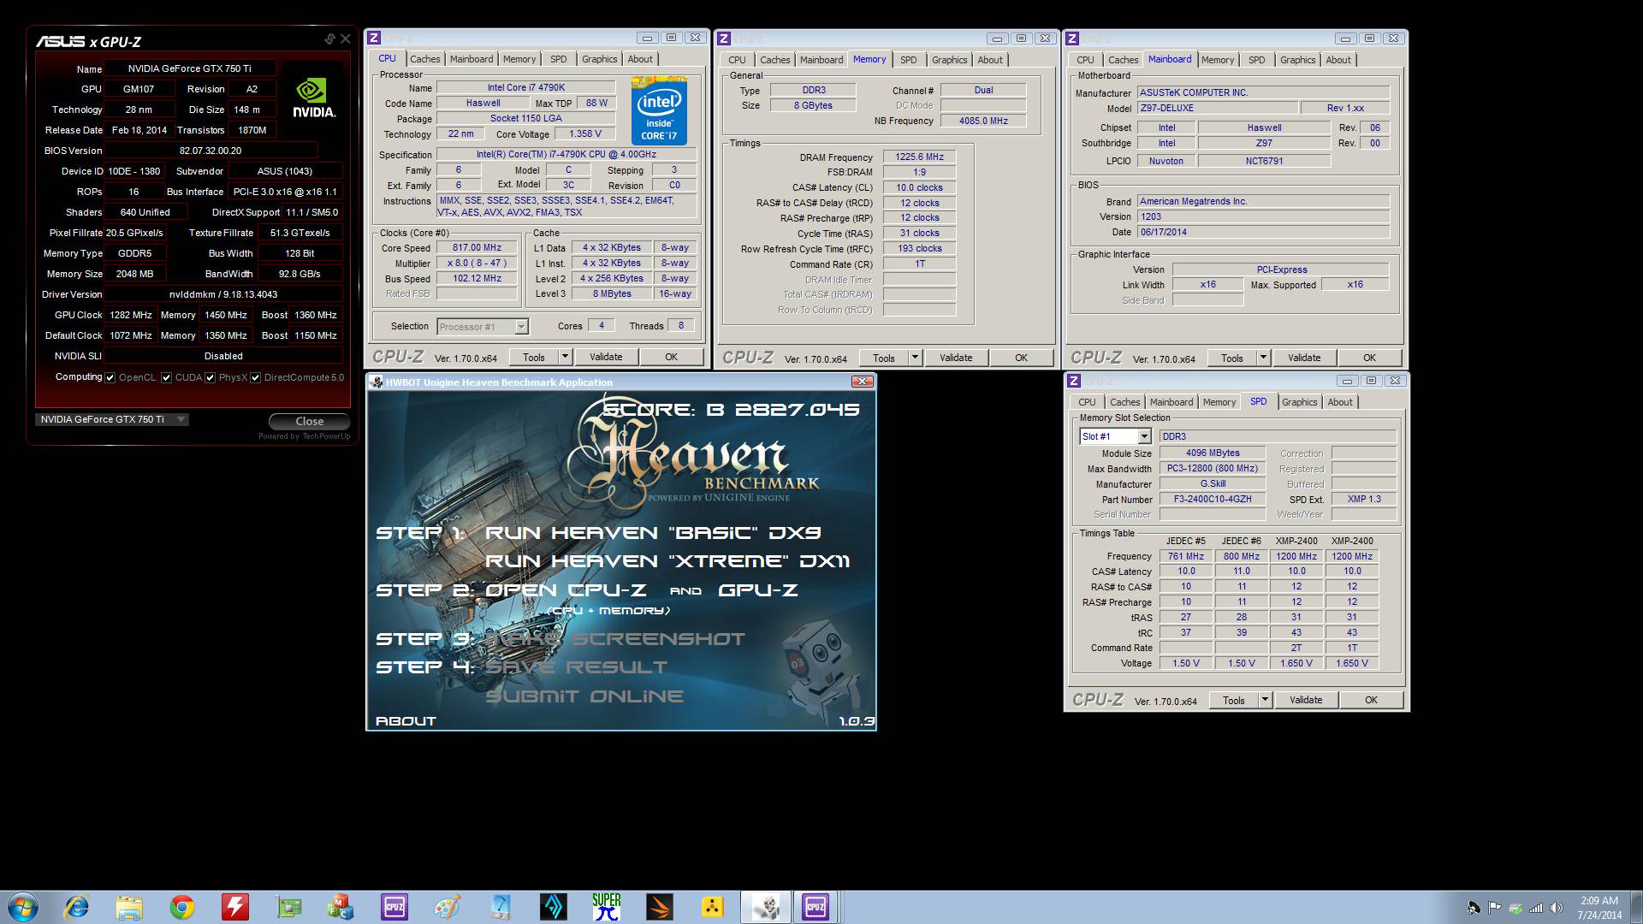Click Submit Online in Heaven window
Viewport: 1643px width, 924px height.
[x=584, y=696]
